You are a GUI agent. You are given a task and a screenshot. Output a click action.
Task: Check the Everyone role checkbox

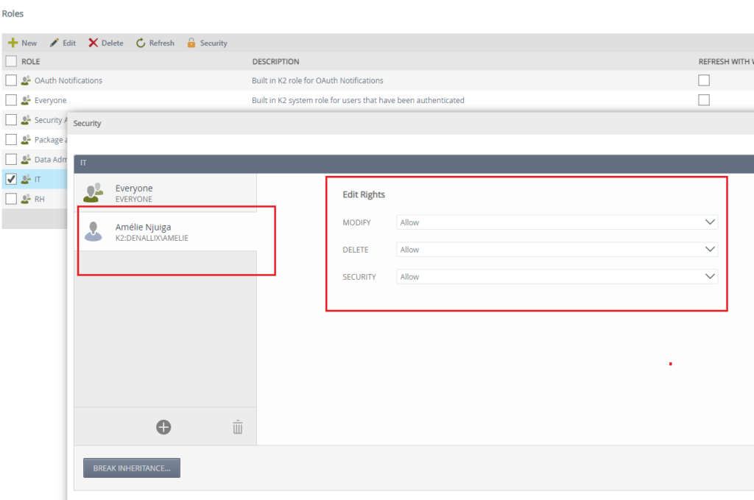10,100
